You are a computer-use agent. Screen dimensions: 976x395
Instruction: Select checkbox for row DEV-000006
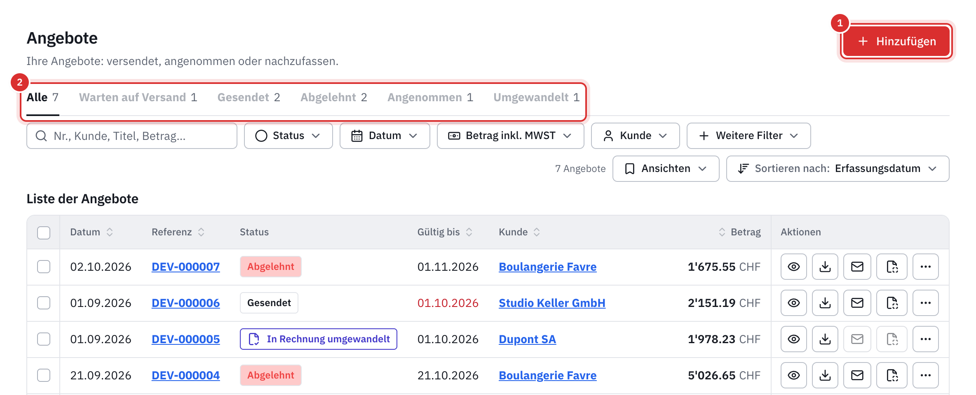[44, 303]
